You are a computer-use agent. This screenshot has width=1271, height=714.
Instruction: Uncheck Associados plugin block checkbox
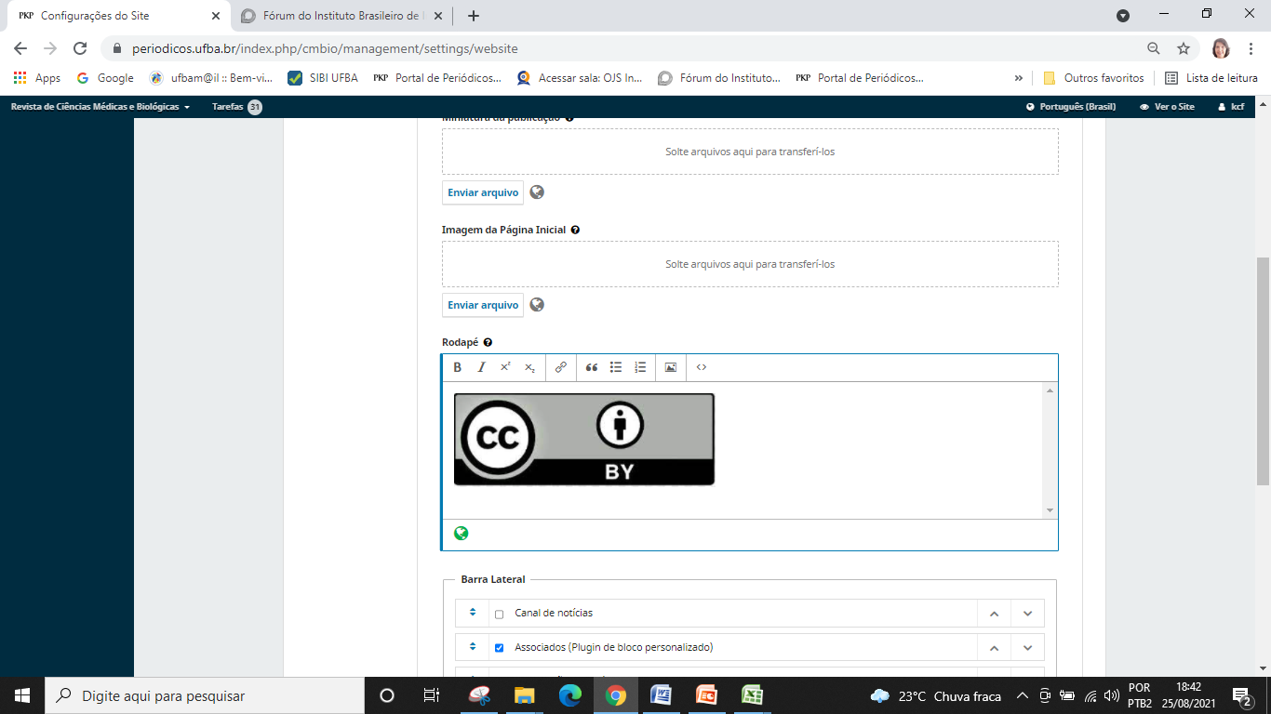[x=500, y=648]
